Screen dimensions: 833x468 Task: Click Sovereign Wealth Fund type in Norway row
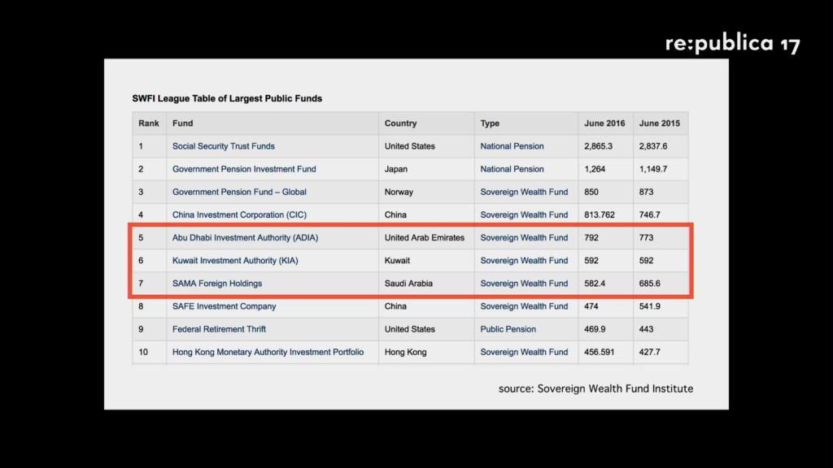pyautogui.click(x=524, y=192)
